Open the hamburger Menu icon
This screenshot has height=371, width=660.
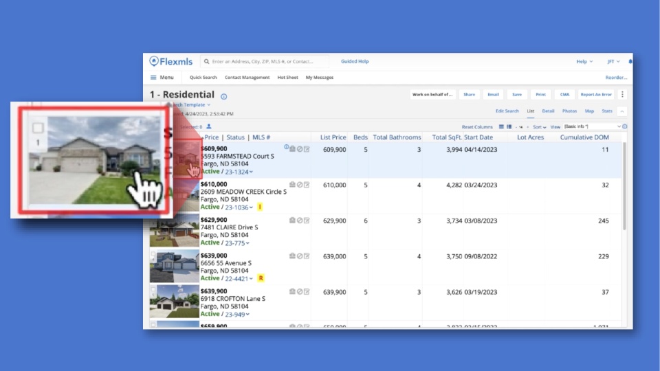(x=153, y=78)
